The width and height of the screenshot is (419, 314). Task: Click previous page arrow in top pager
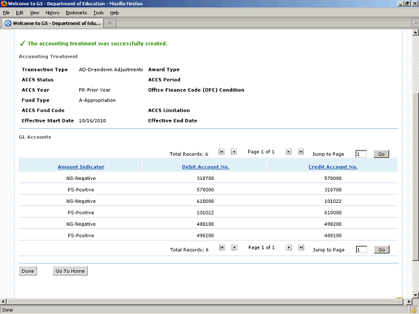point(234,152)
